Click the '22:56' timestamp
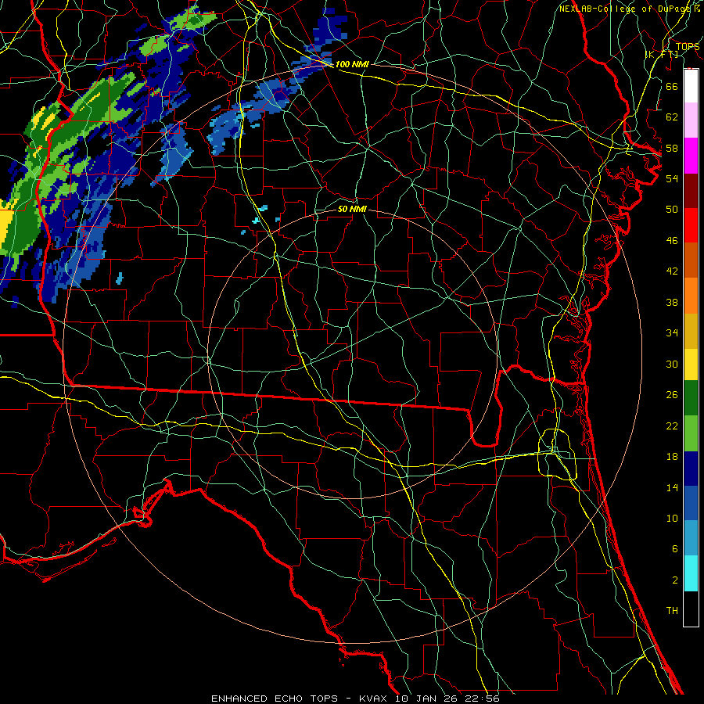Image resolution: width=704 pixels, height=704 pixels. click(483, 699)
